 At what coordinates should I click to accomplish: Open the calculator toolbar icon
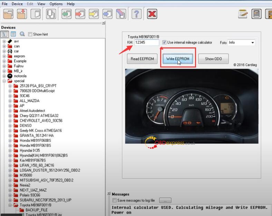tap(256, 14)
